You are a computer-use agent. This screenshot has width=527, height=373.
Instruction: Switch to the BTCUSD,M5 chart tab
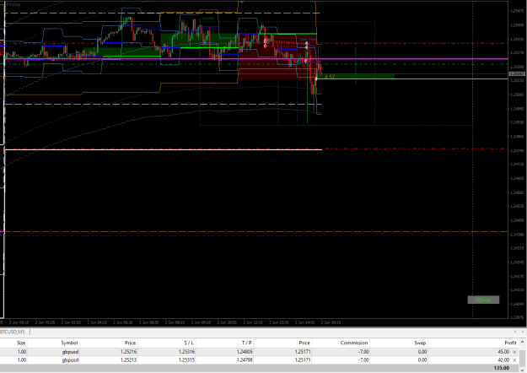pyautogui.click(x=13, y=332)
